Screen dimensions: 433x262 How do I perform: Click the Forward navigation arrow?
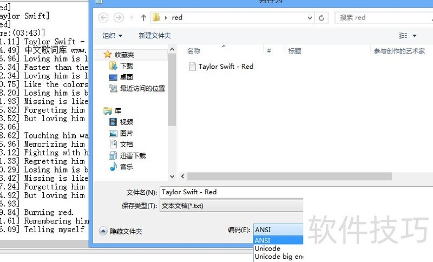[119, 17]
